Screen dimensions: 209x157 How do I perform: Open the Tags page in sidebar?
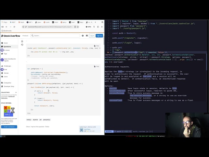point(4,54)
